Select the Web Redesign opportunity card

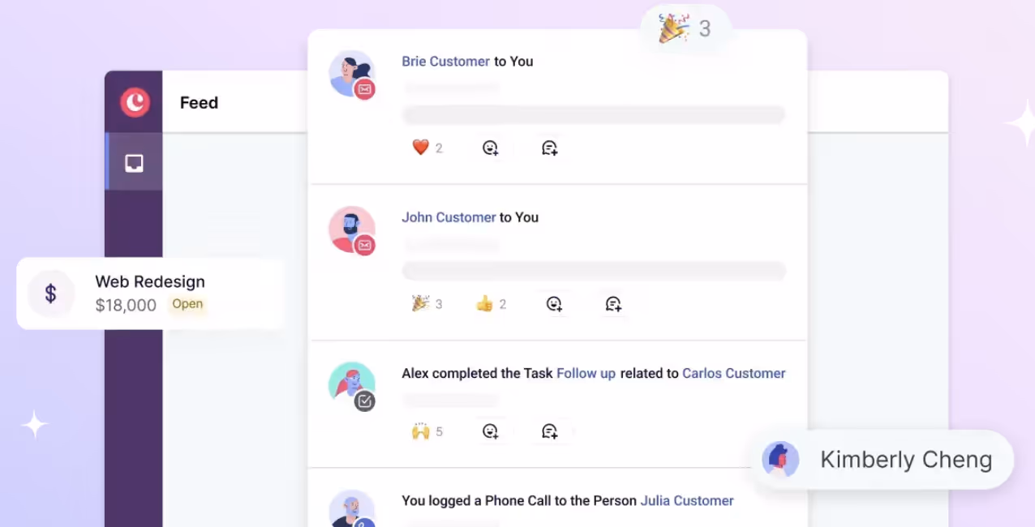tap(151, 293)
